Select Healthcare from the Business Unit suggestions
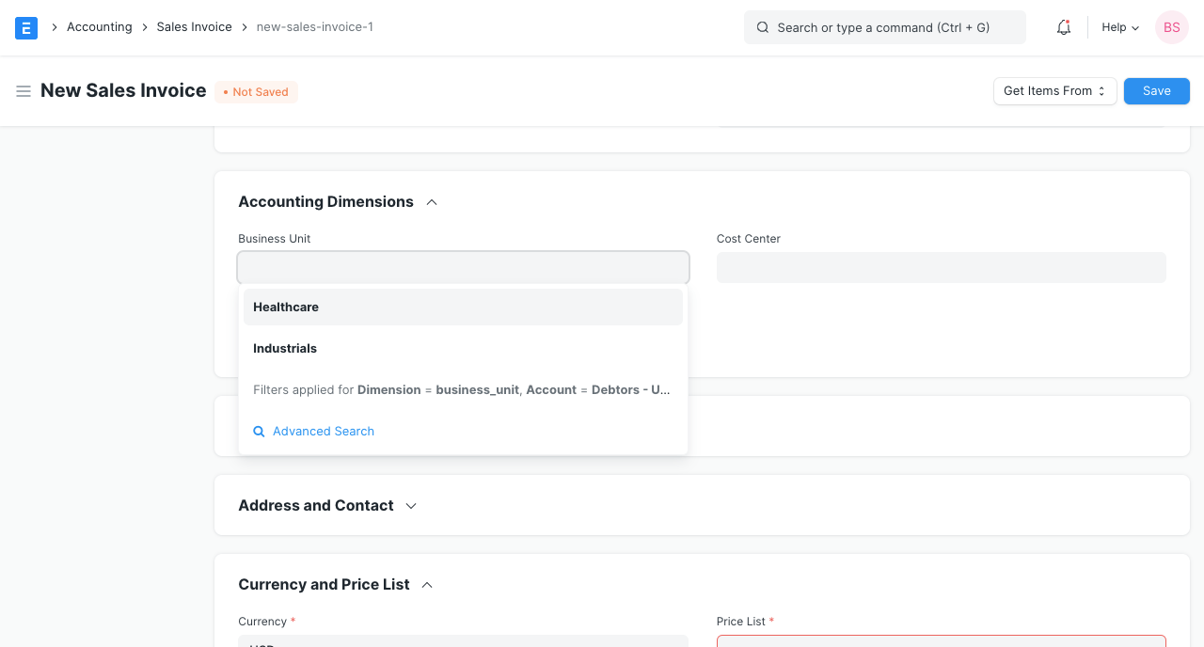Viewport: 1204px width, 647px height. click(x=286, y=307)
